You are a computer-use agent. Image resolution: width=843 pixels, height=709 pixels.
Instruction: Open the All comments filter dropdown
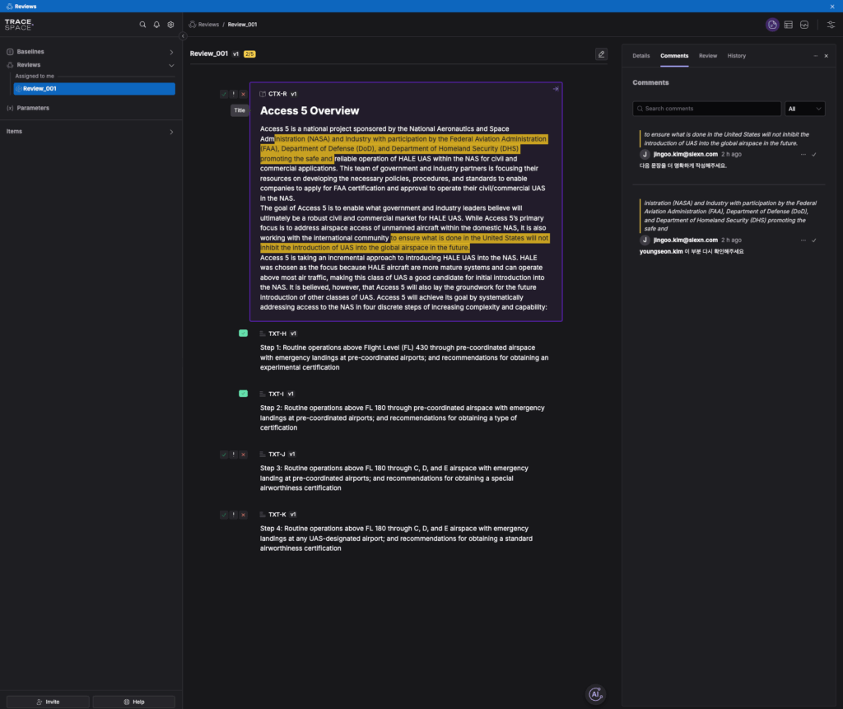(x=804, y=109)
